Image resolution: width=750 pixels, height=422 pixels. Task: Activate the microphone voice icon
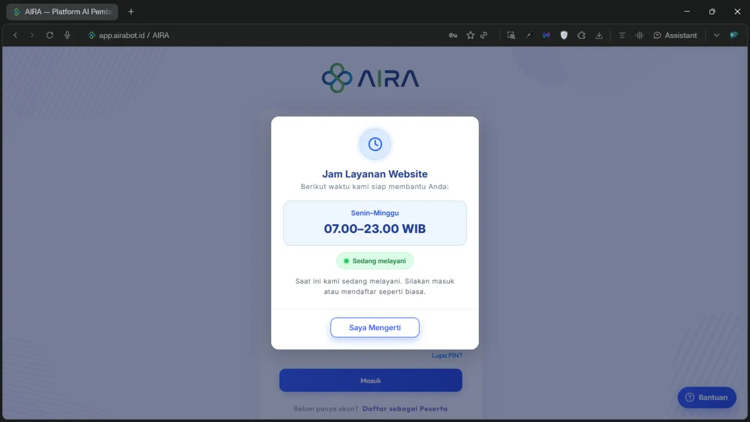point(67,35)
